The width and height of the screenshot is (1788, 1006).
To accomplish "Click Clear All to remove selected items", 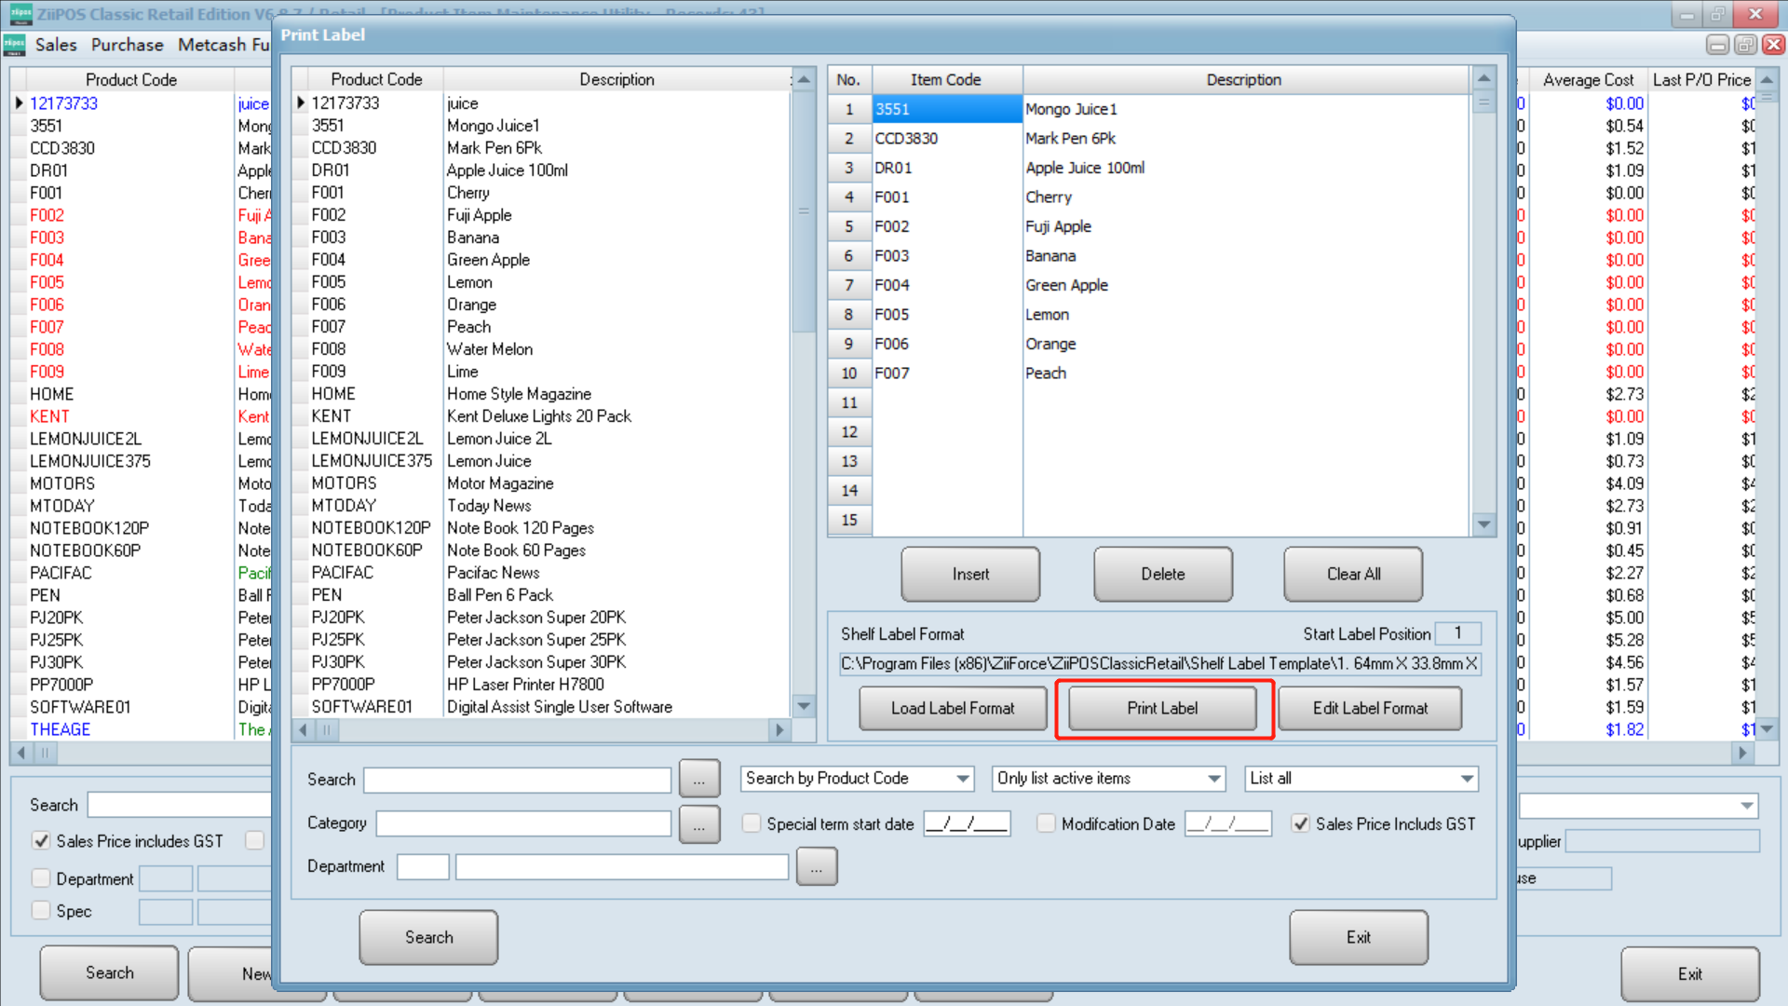I will pos(1352,574).
